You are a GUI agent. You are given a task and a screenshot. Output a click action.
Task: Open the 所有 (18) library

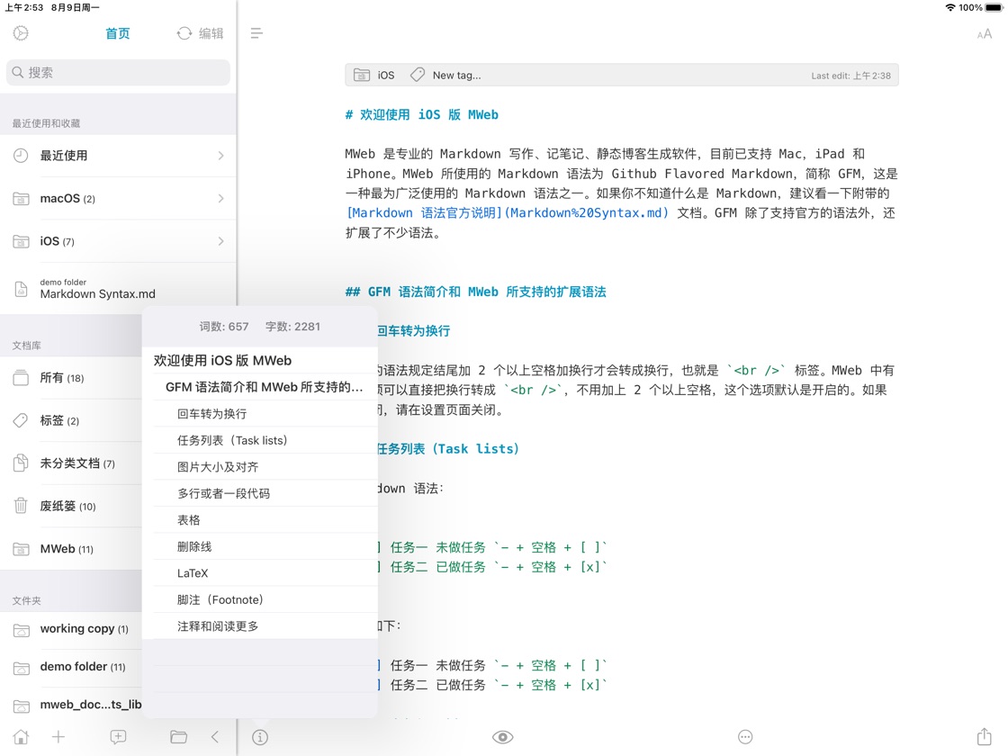pos(71,377)
